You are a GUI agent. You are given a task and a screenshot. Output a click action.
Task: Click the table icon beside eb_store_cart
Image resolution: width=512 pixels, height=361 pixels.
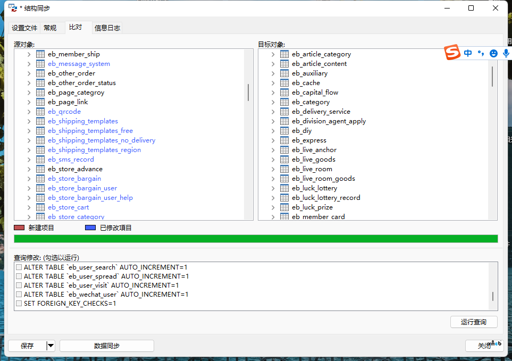tap(40, 207)
